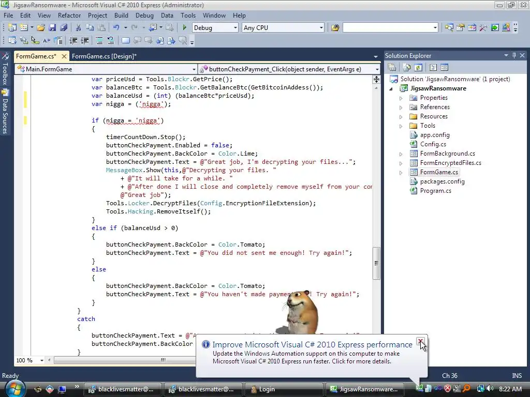The image size is (530, 397).
Task: Click the Paste toolbar icon
Action: 101,28
